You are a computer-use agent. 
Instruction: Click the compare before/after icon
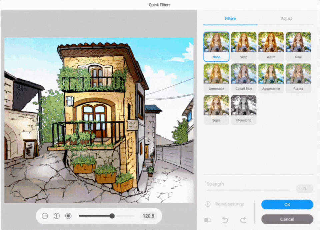tap(208, 220)
